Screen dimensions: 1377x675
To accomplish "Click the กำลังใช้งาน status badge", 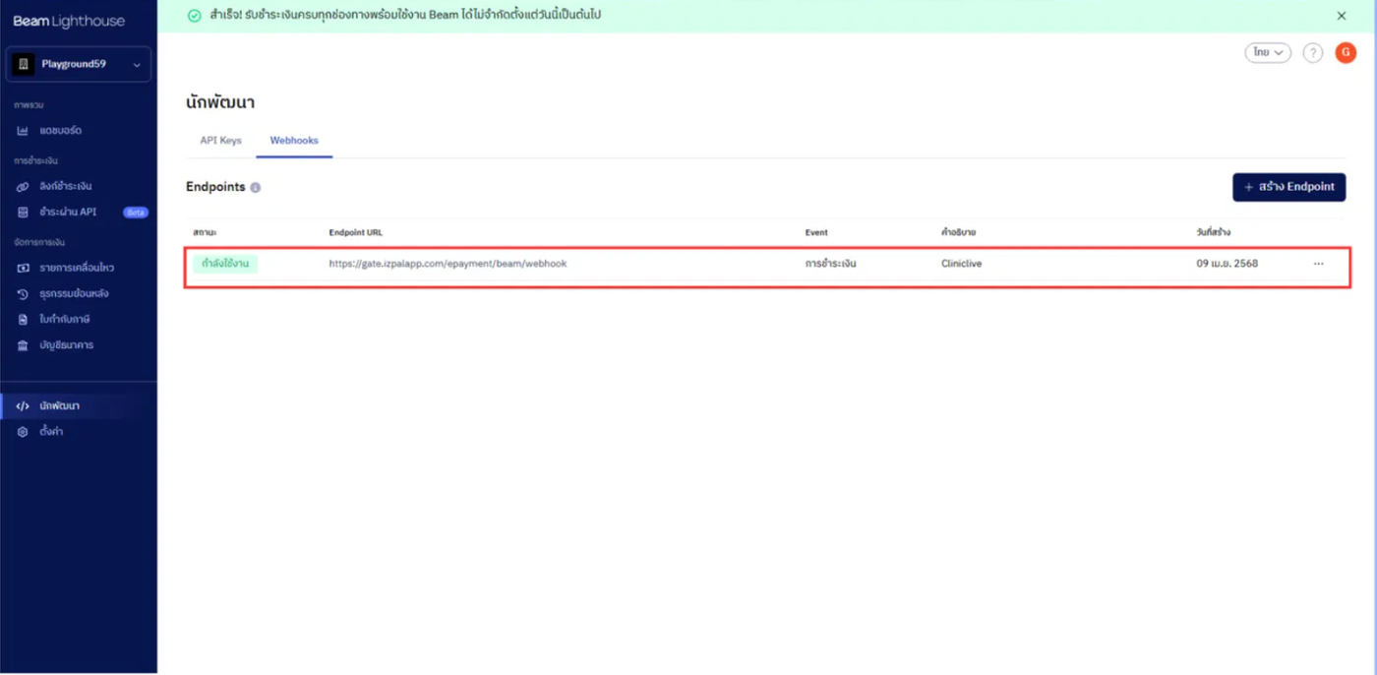I will pos(225,264).
